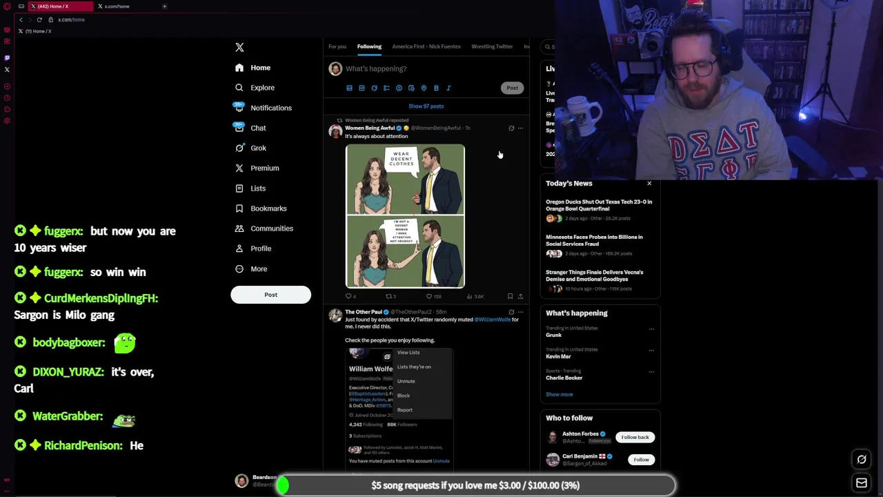Click Show 97 posts link
Screen dimensions: 883x497
[426, 106]
